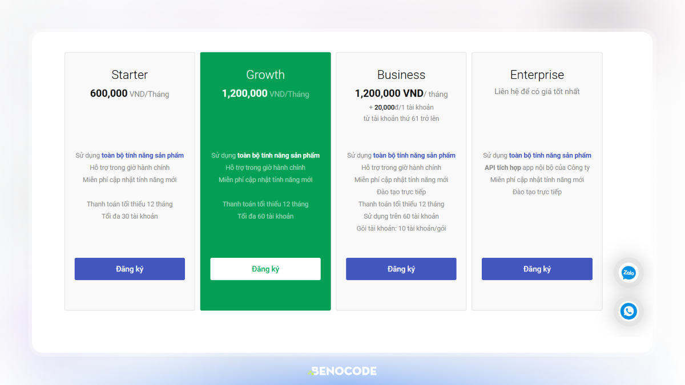Follow the product features link in Business card
This screenshot has height=385, width=685.
(414, 155)
